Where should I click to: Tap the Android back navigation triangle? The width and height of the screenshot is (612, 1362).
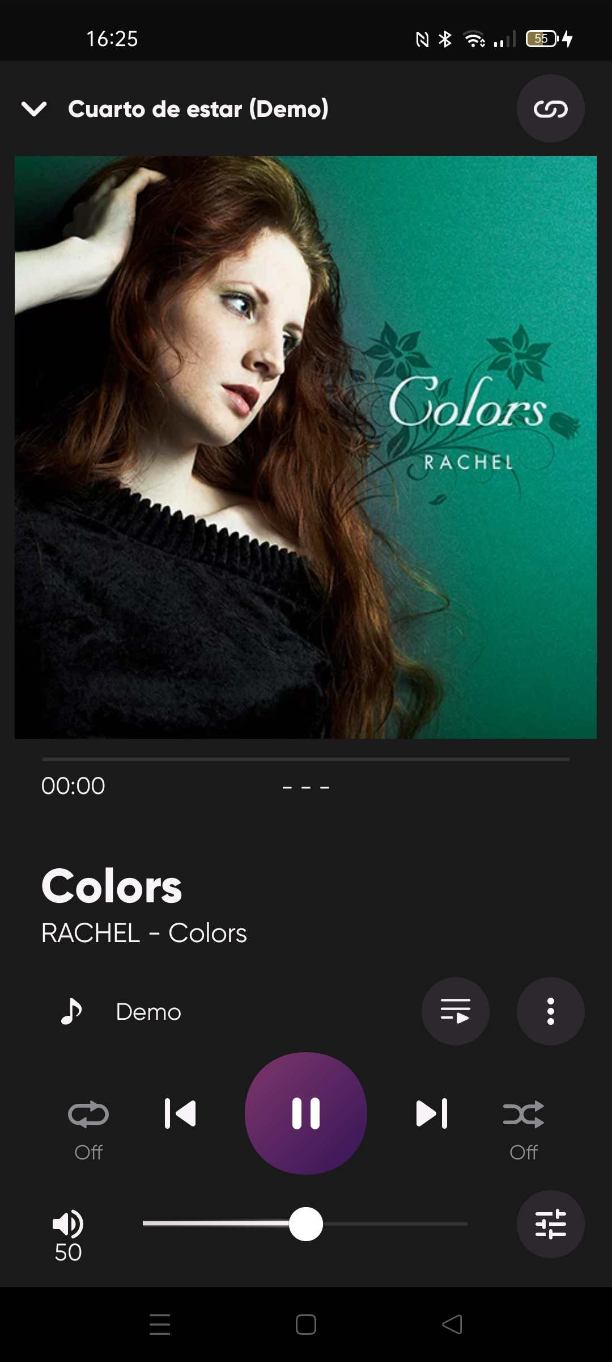[452, 1325]
